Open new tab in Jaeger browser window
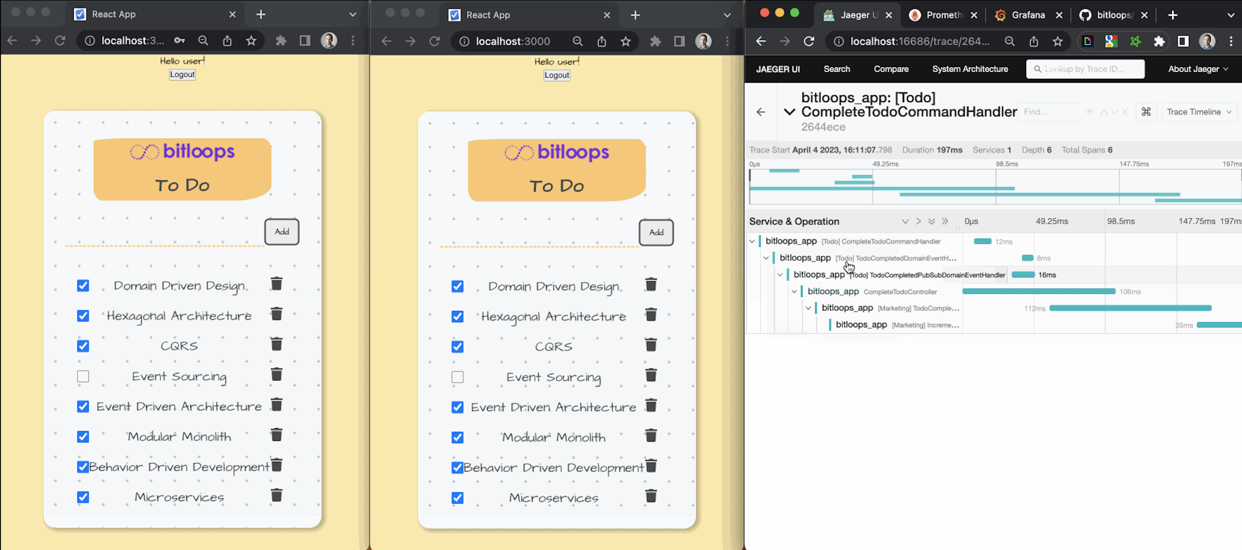1242x550 pixels. [1173, 15]
